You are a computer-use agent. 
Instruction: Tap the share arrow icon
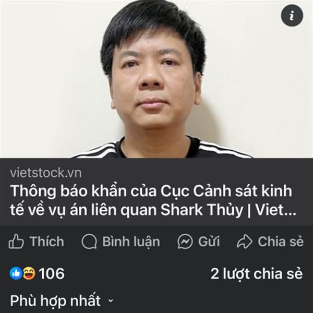coord(245,242)
